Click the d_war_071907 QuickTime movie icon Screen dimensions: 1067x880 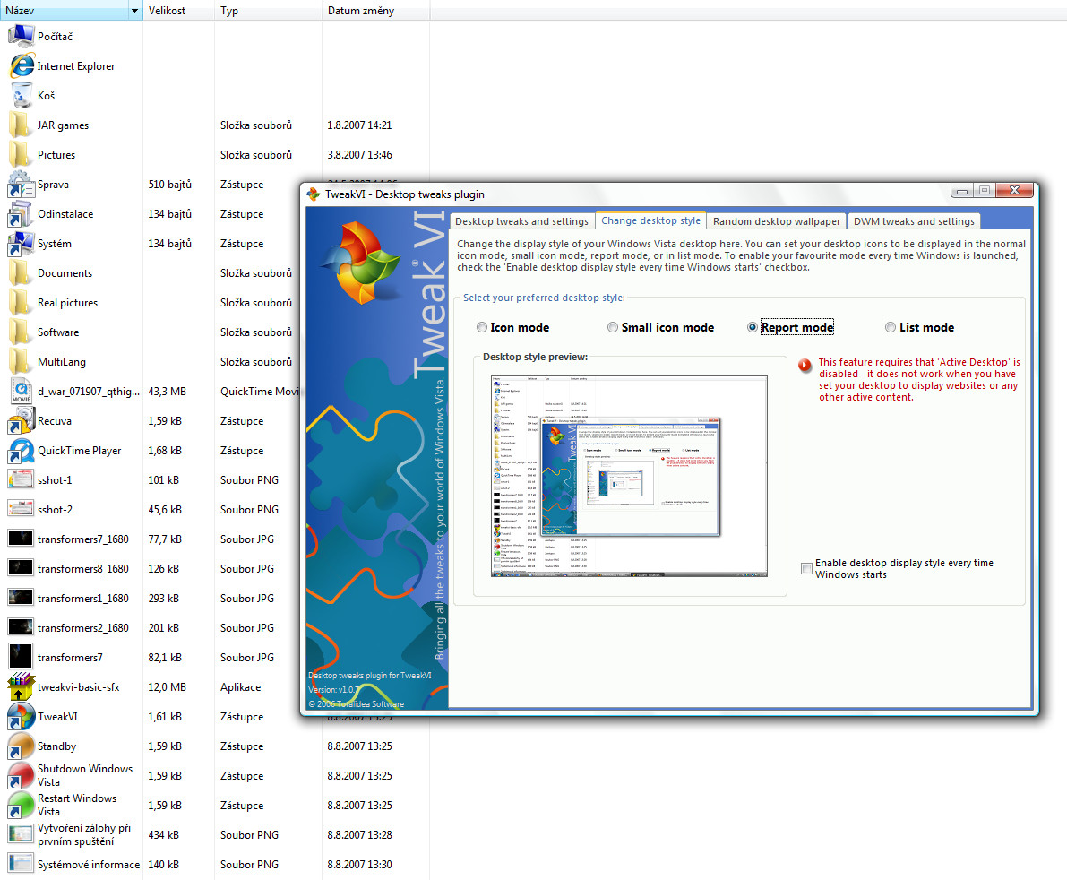click(x=21, y=392)
